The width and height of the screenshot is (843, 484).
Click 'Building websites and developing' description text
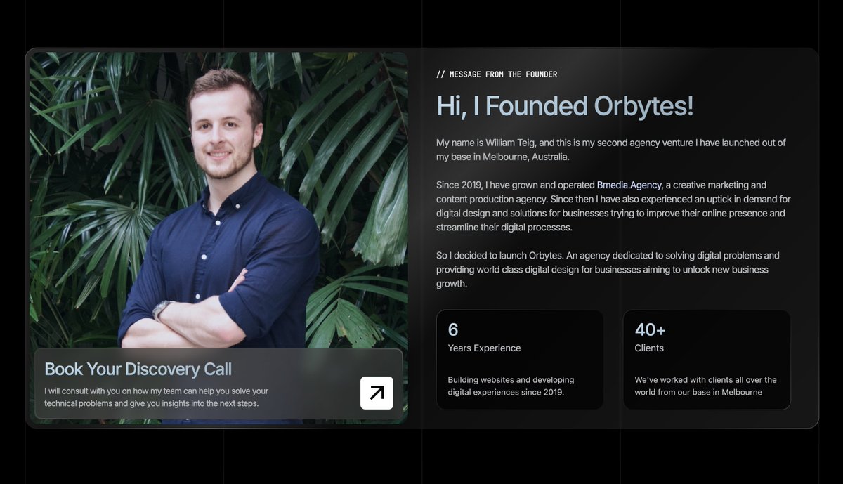coord(511,386)
